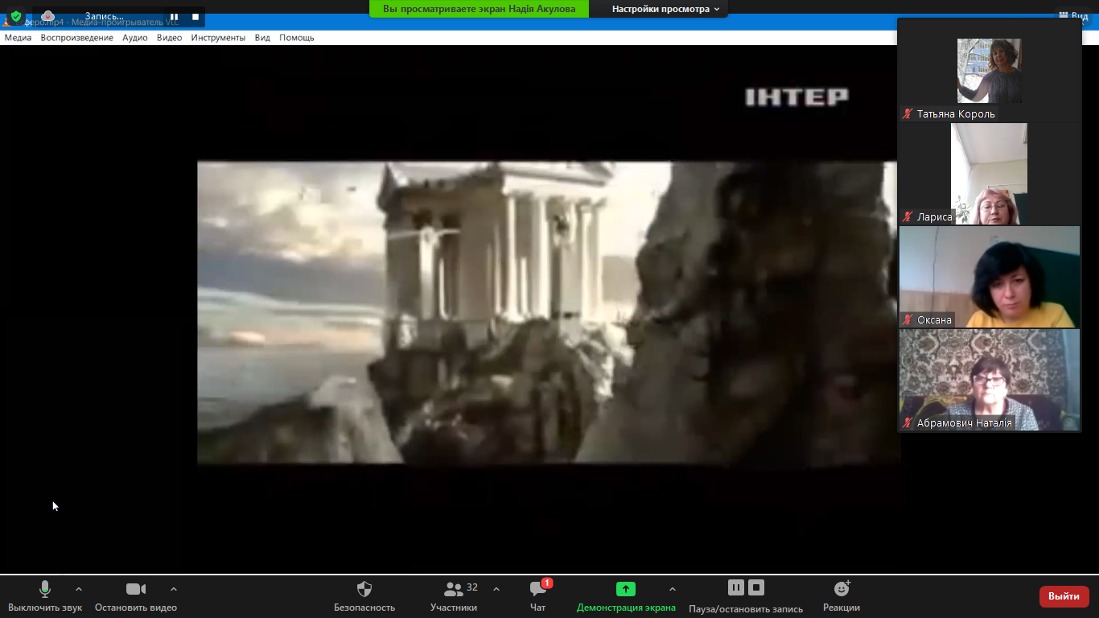Open the Chat (Чат) panel
The height and width of the screenshot is (618, 1099).
537,589
